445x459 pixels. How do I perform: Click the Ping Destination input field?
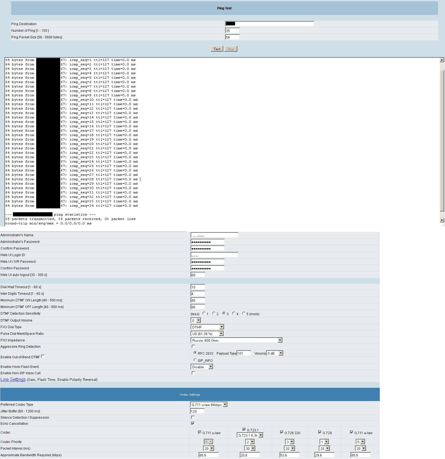coord(270,24)
